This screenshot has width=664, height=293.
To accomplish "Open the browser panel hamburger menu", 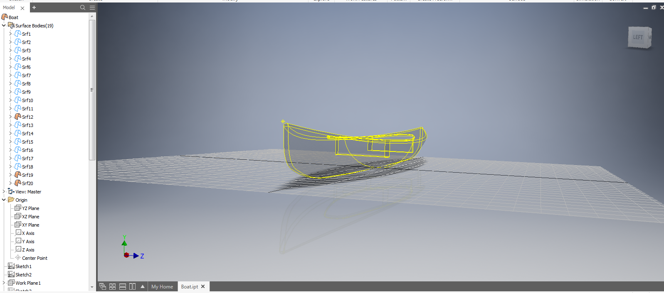I will click(x=92, y=7).
